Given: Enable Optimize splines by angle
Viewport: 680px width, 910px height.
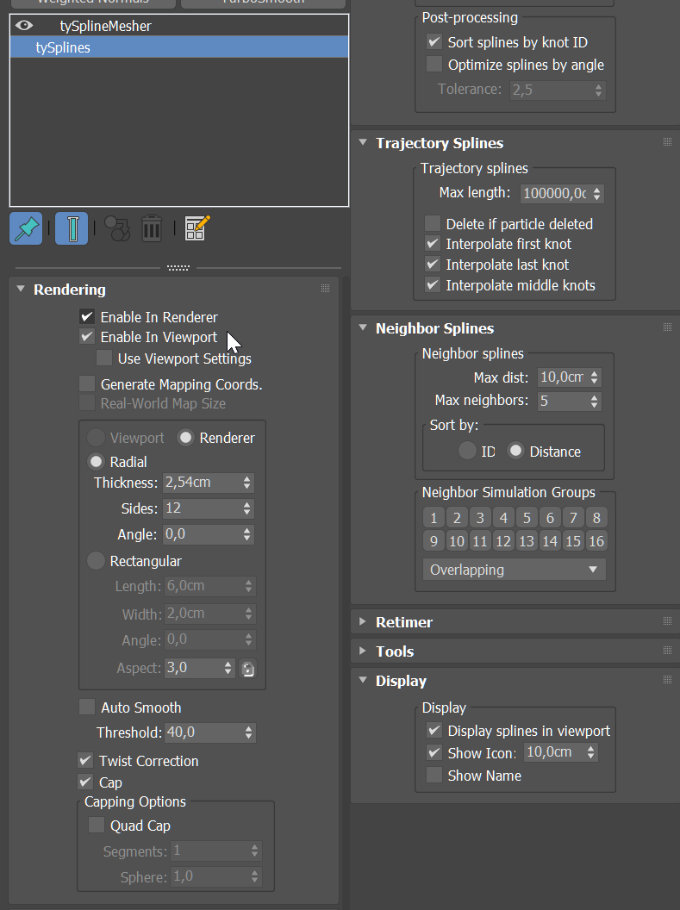Looking at the screenshot, I should [434, 64].
